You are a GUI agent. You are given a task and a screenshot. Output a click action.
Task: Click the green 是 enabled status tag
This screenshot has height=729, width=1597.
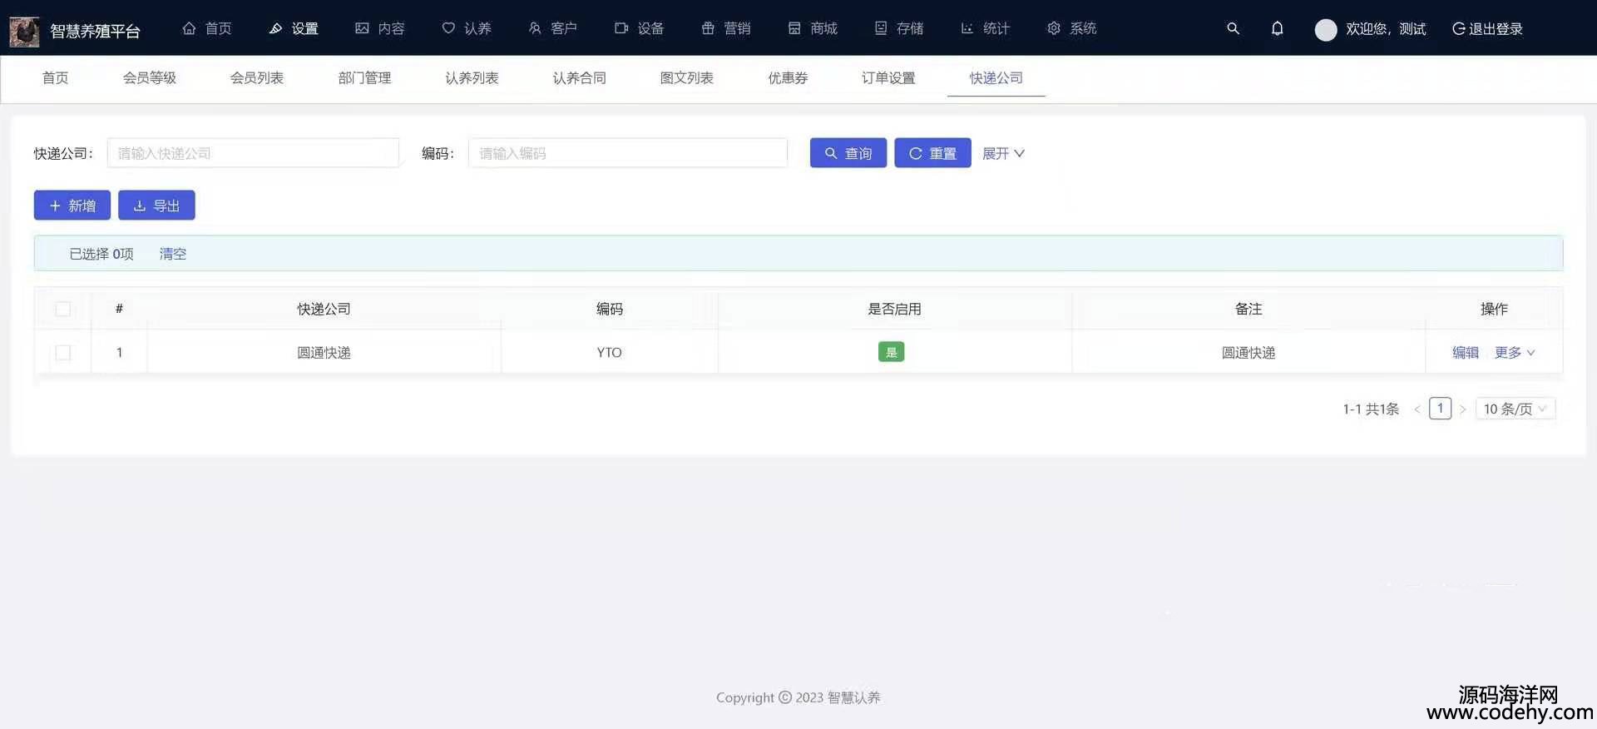point(891,352)
